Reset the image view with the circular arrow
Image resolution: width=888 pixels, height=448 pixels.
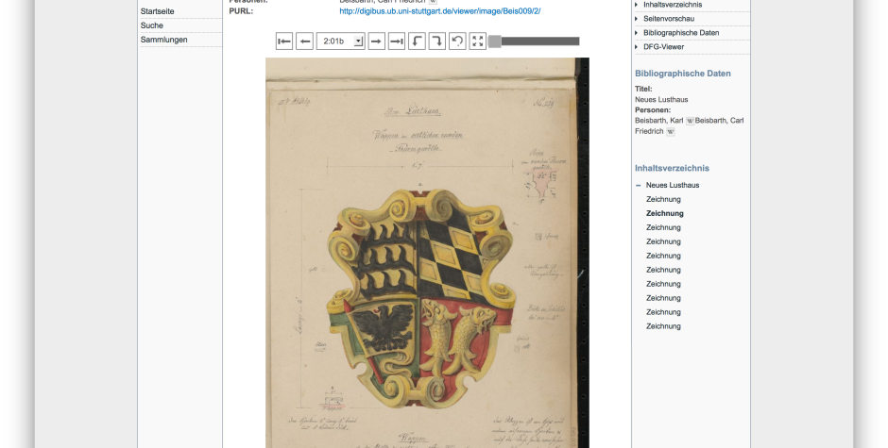tap(457, 41)
